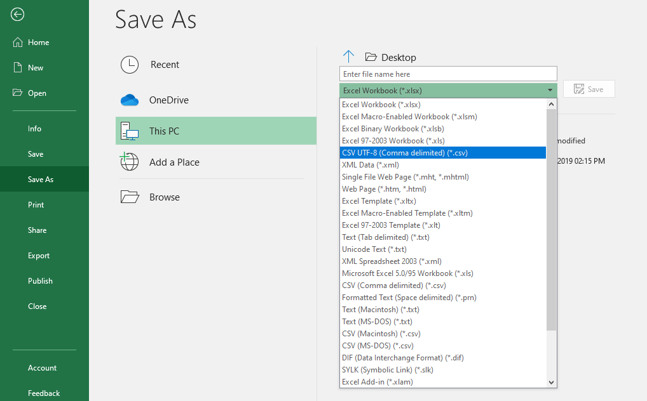Click the Home house icon

tap(18, 42)
